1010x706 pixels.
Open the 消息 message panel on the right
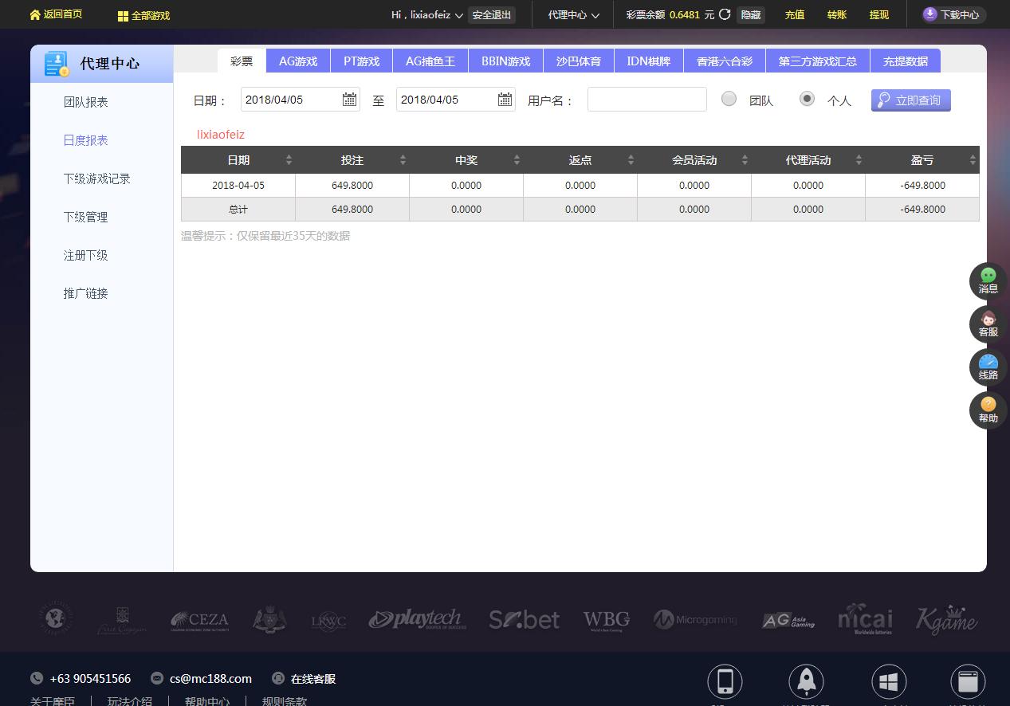[x=987, y=280]
